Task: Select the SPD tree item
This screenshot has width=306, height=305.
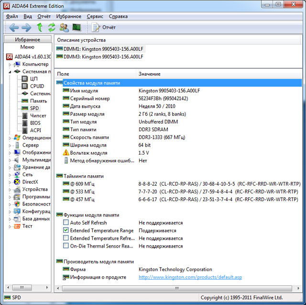Action: click(34, 108)
